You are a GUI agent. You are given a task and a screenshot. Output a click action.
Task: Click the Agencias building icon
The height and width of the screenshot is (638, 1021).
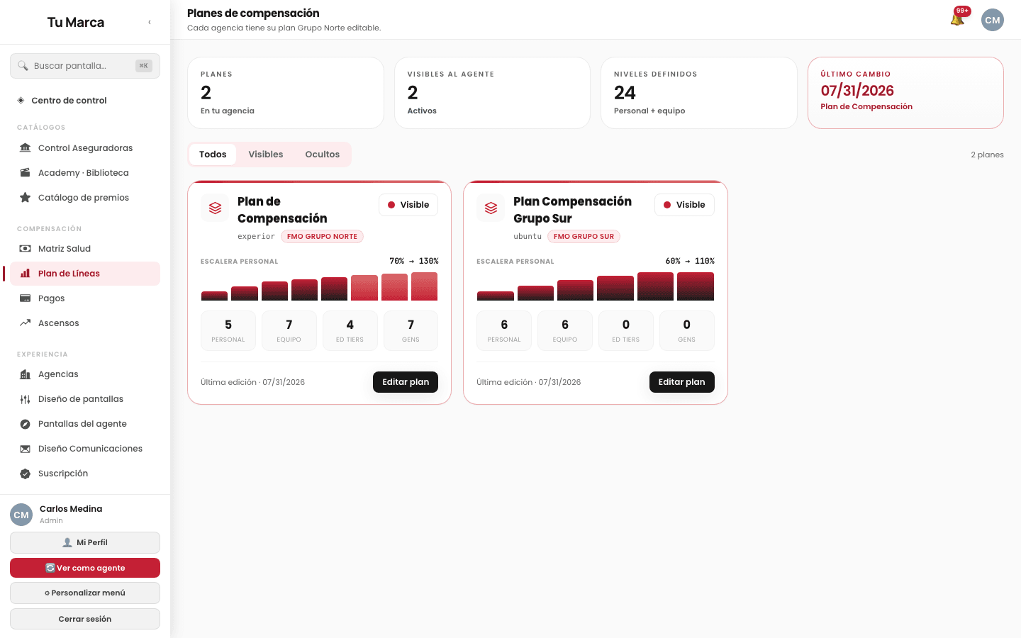coord(26,374)
